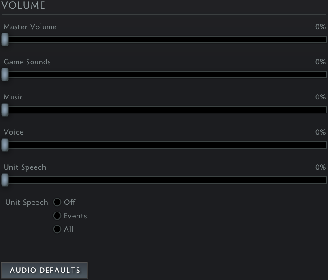Select the Off radio button for Unit Speech
Viewport: 328px width, 280px height.
tap(57, 202)
